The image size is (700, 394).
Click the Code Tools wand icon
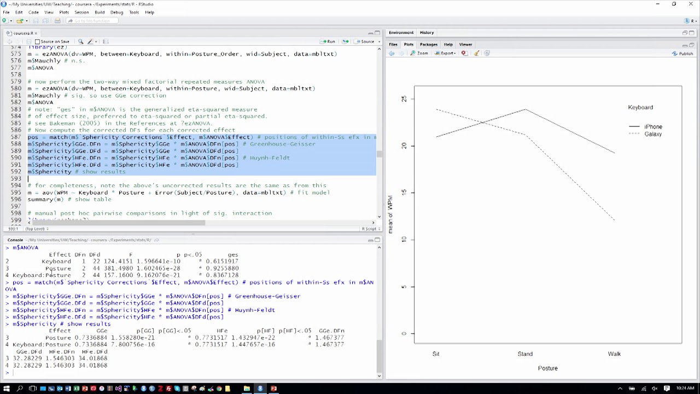[x=90, y=42]
